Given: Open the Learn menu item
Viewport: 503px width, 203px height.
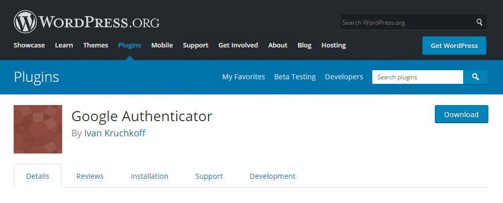Looking at the screenshot, I should coord(64,45).
